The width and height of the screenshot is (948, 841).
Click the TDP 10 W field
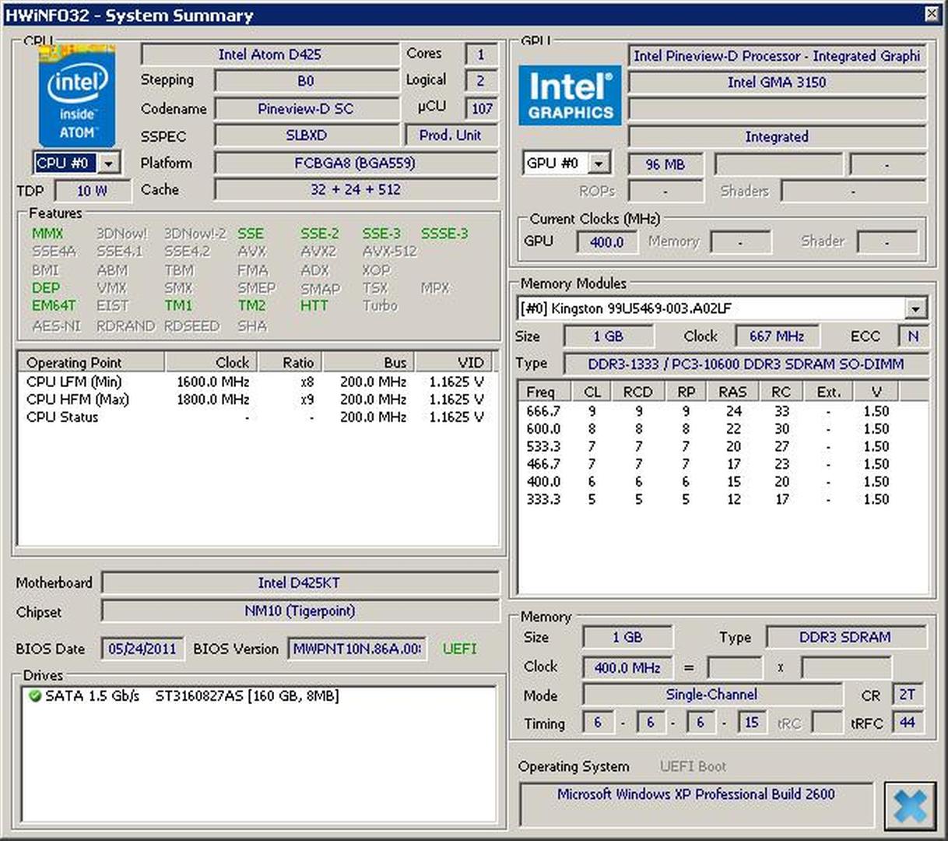click(x=92, y=191)
